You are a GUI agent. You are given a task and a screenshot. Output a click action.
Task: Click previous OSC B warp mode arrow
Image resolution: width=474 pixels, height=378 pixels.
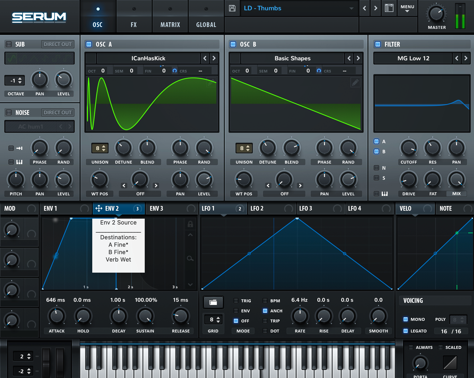point(268,186)
